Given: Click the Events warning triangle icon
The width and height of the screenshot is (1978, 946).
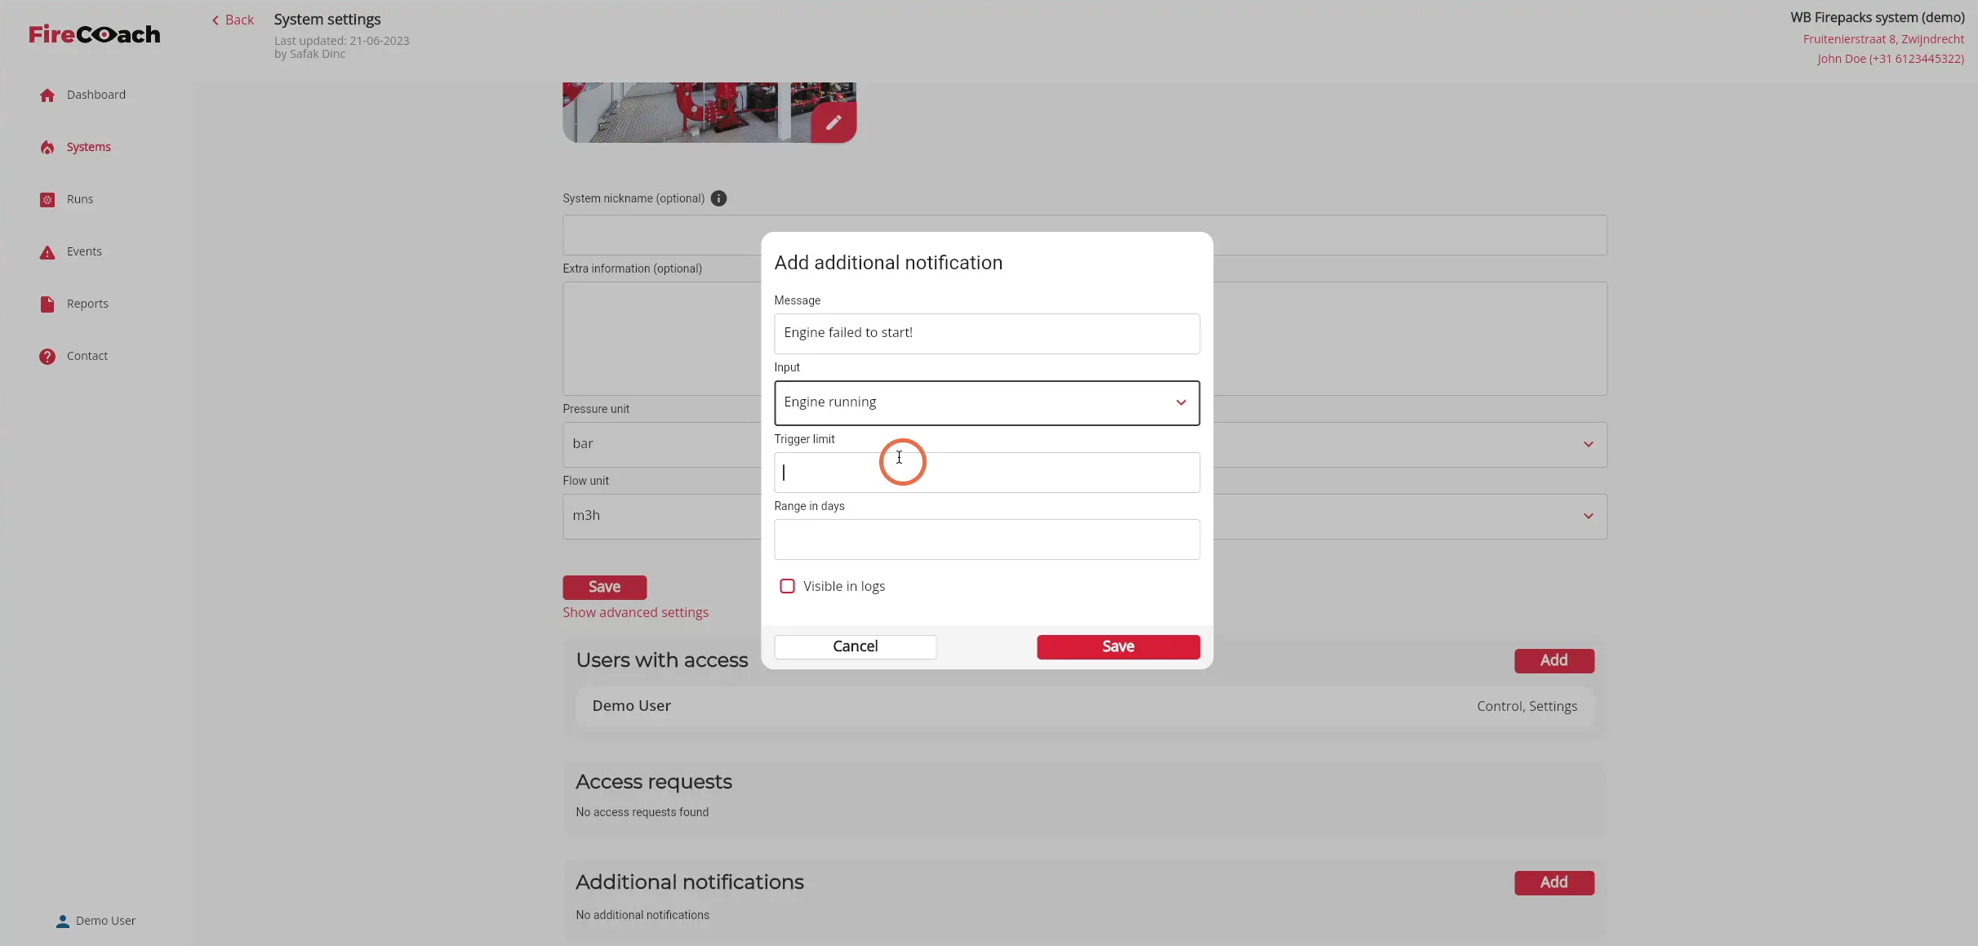Looking at the screenshot, I should (x=47, y=252).
